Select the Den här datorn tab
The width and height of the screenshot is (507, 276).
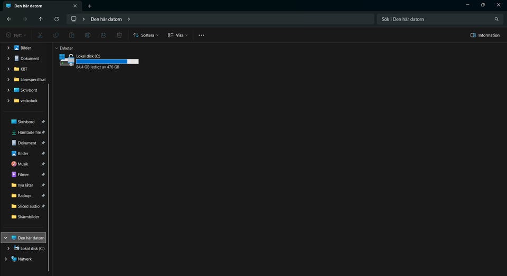pos(41,6)
